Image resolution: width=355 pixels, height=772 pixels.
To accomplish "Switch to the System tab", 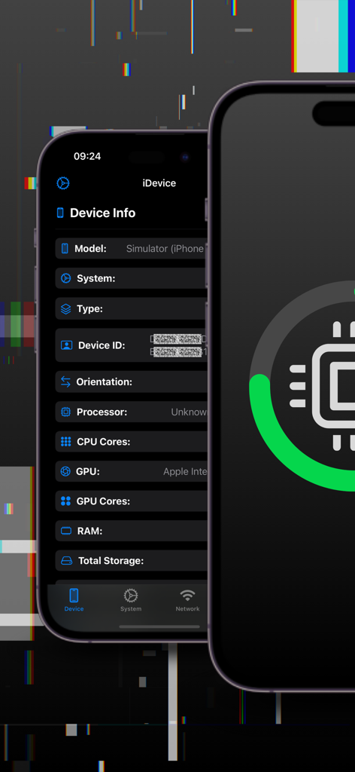I will [x=131, y=599].
